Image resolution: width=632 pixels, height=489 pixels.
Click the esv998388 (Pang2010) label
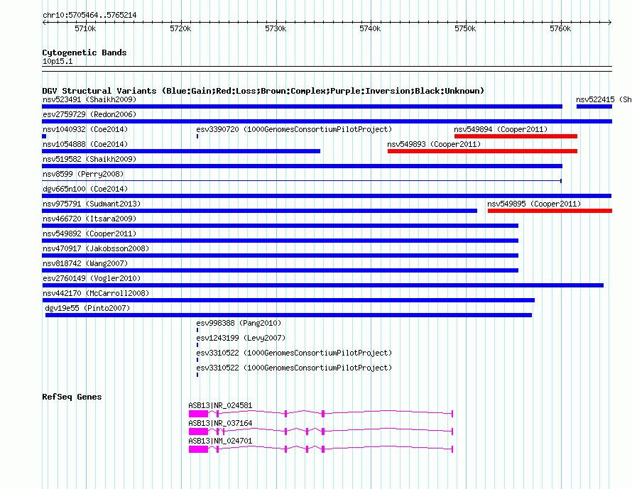tap(239, 323)
